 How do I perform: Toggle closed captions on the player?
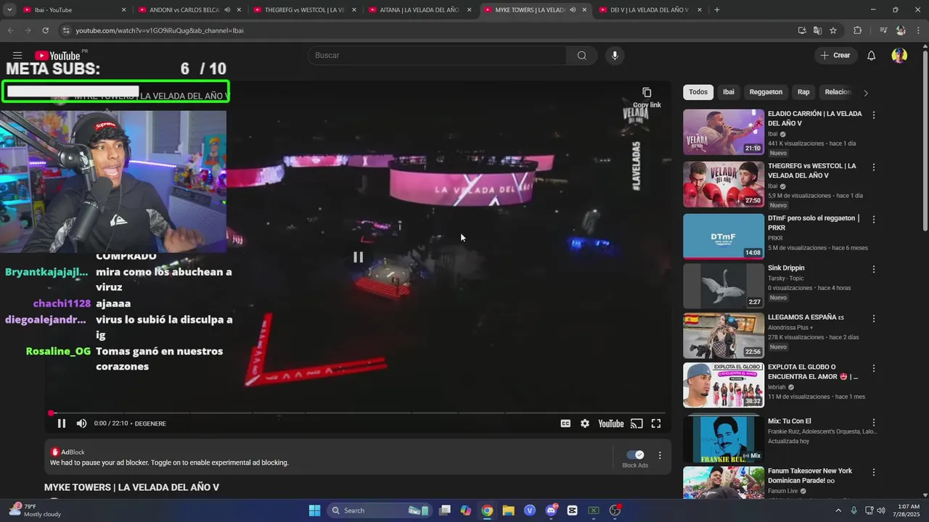click(x=565, y=423)
